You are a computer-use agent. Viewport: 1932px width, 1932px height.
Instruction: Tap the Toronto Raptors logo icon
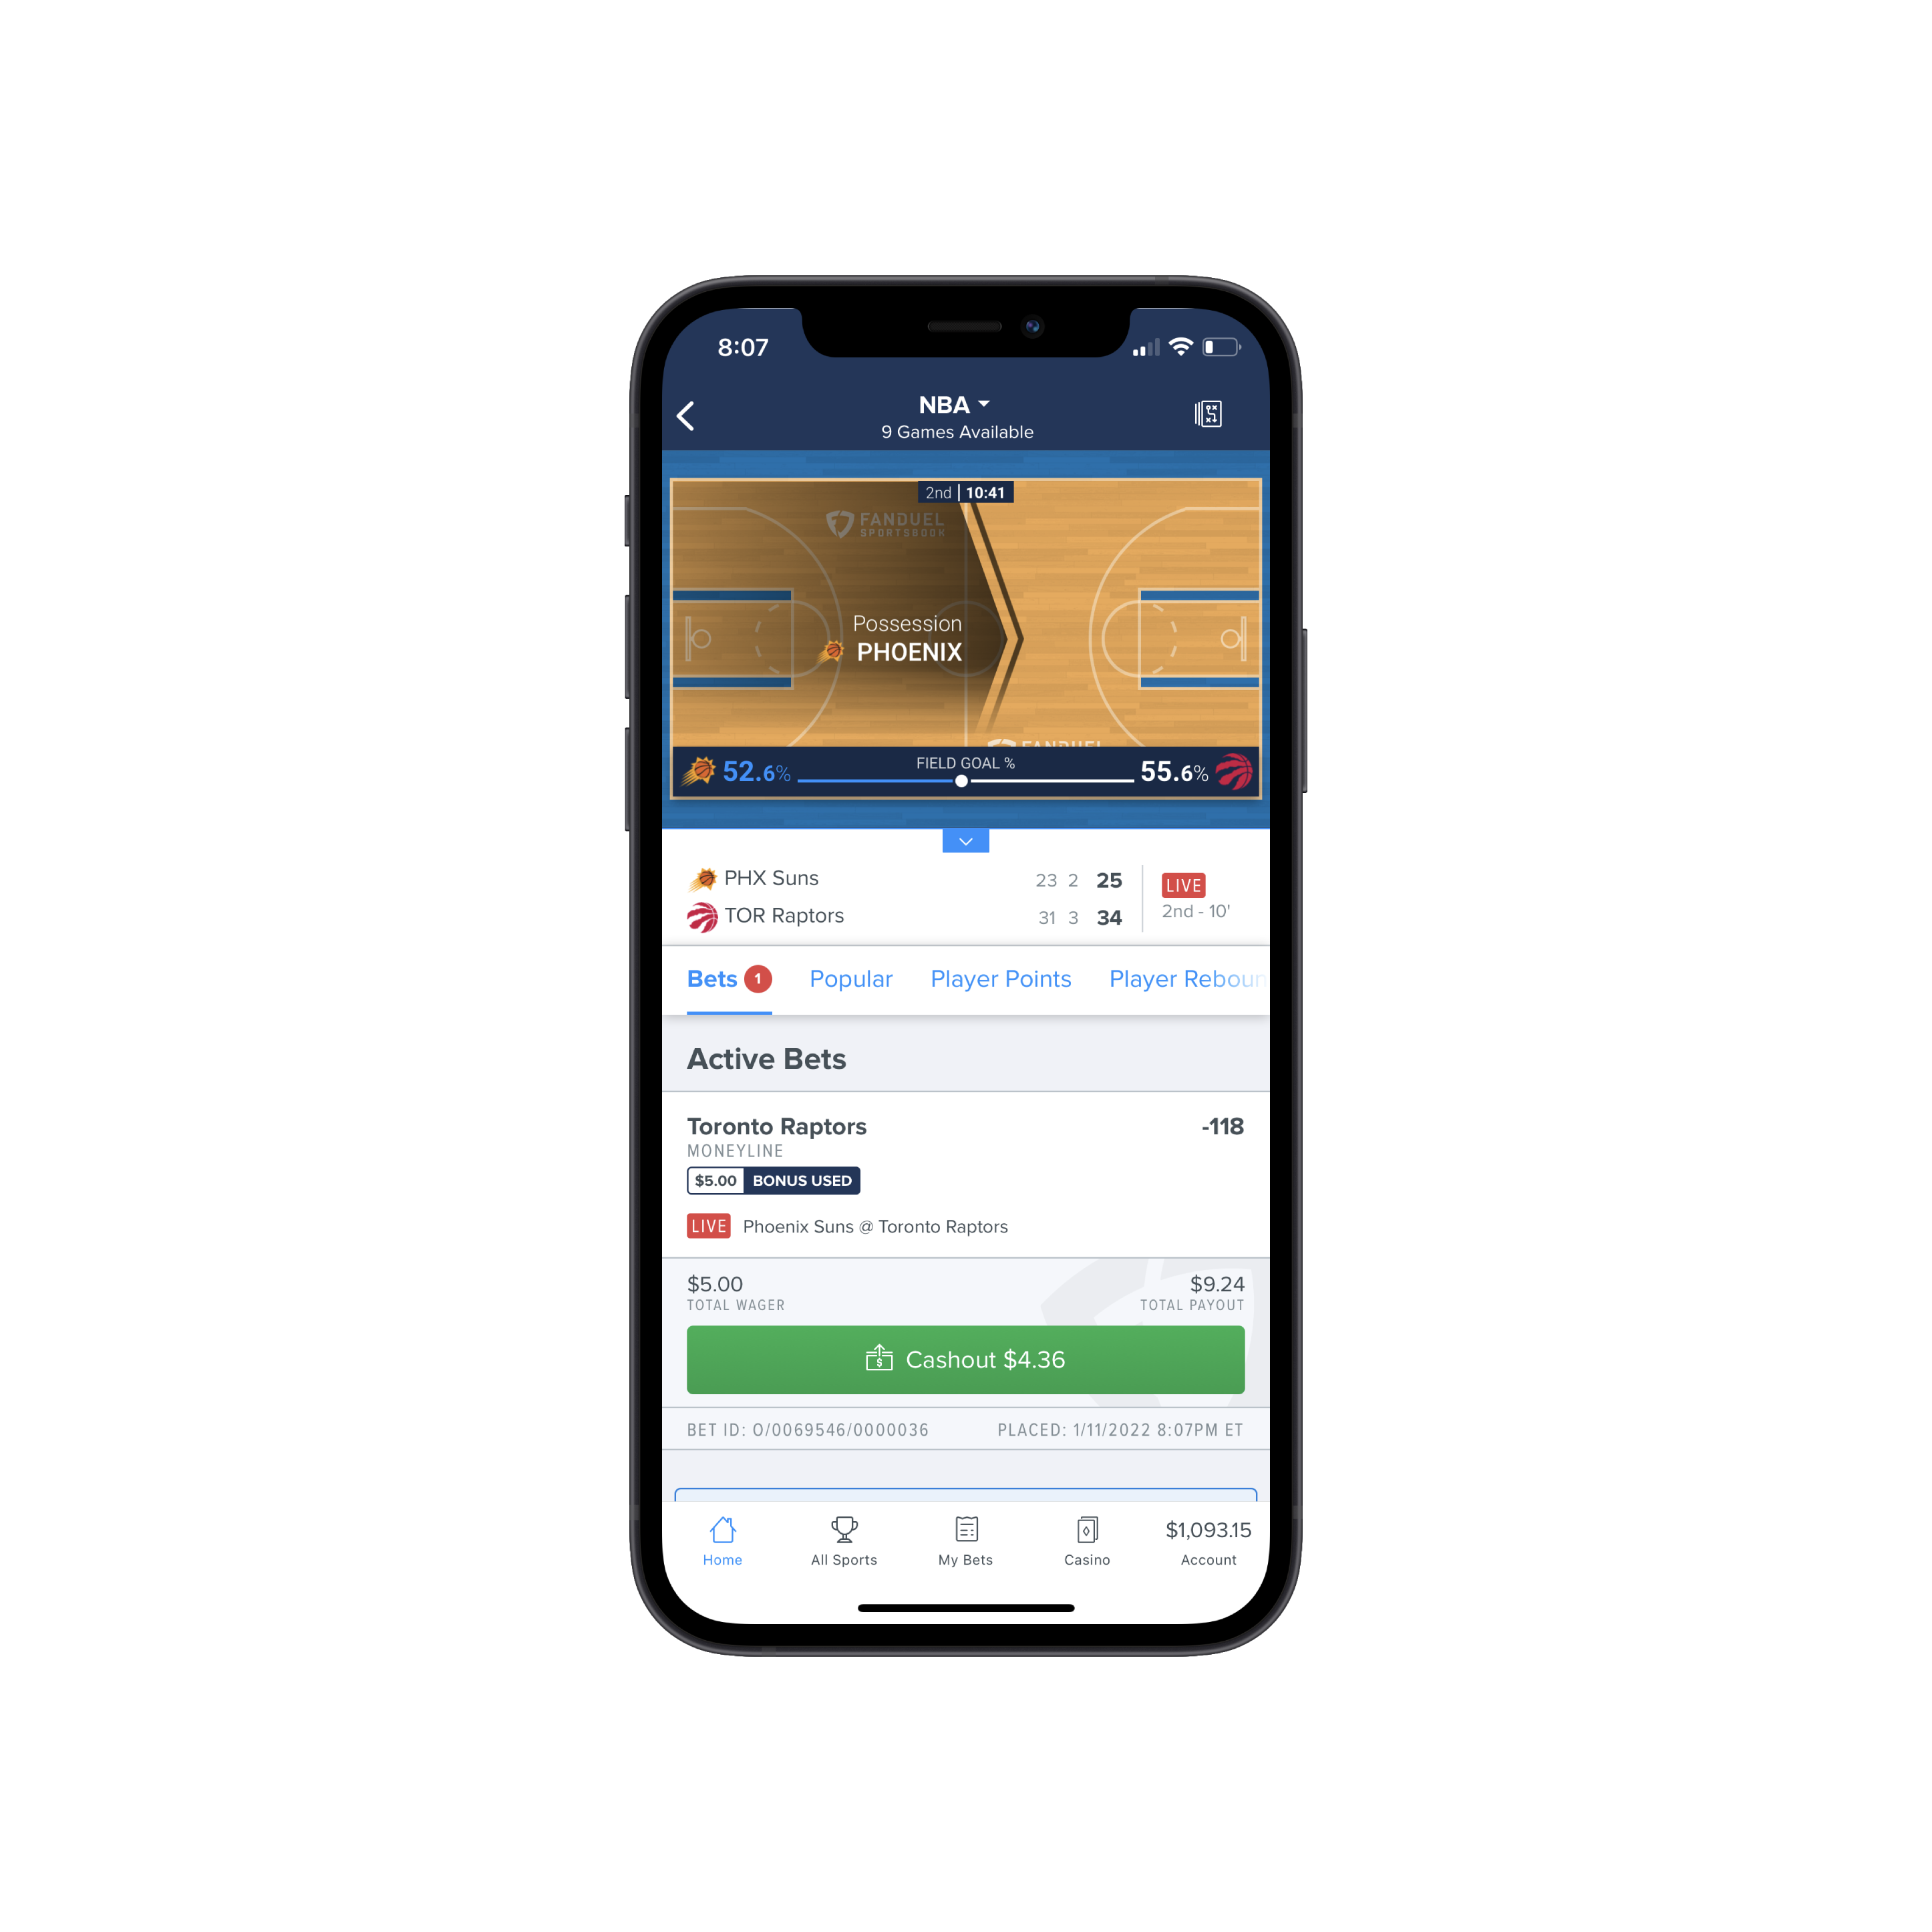[706, 917]
